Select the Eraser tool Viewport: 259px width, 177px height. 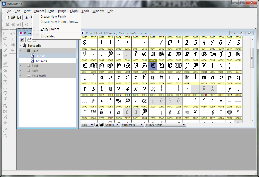coord(5,63)
